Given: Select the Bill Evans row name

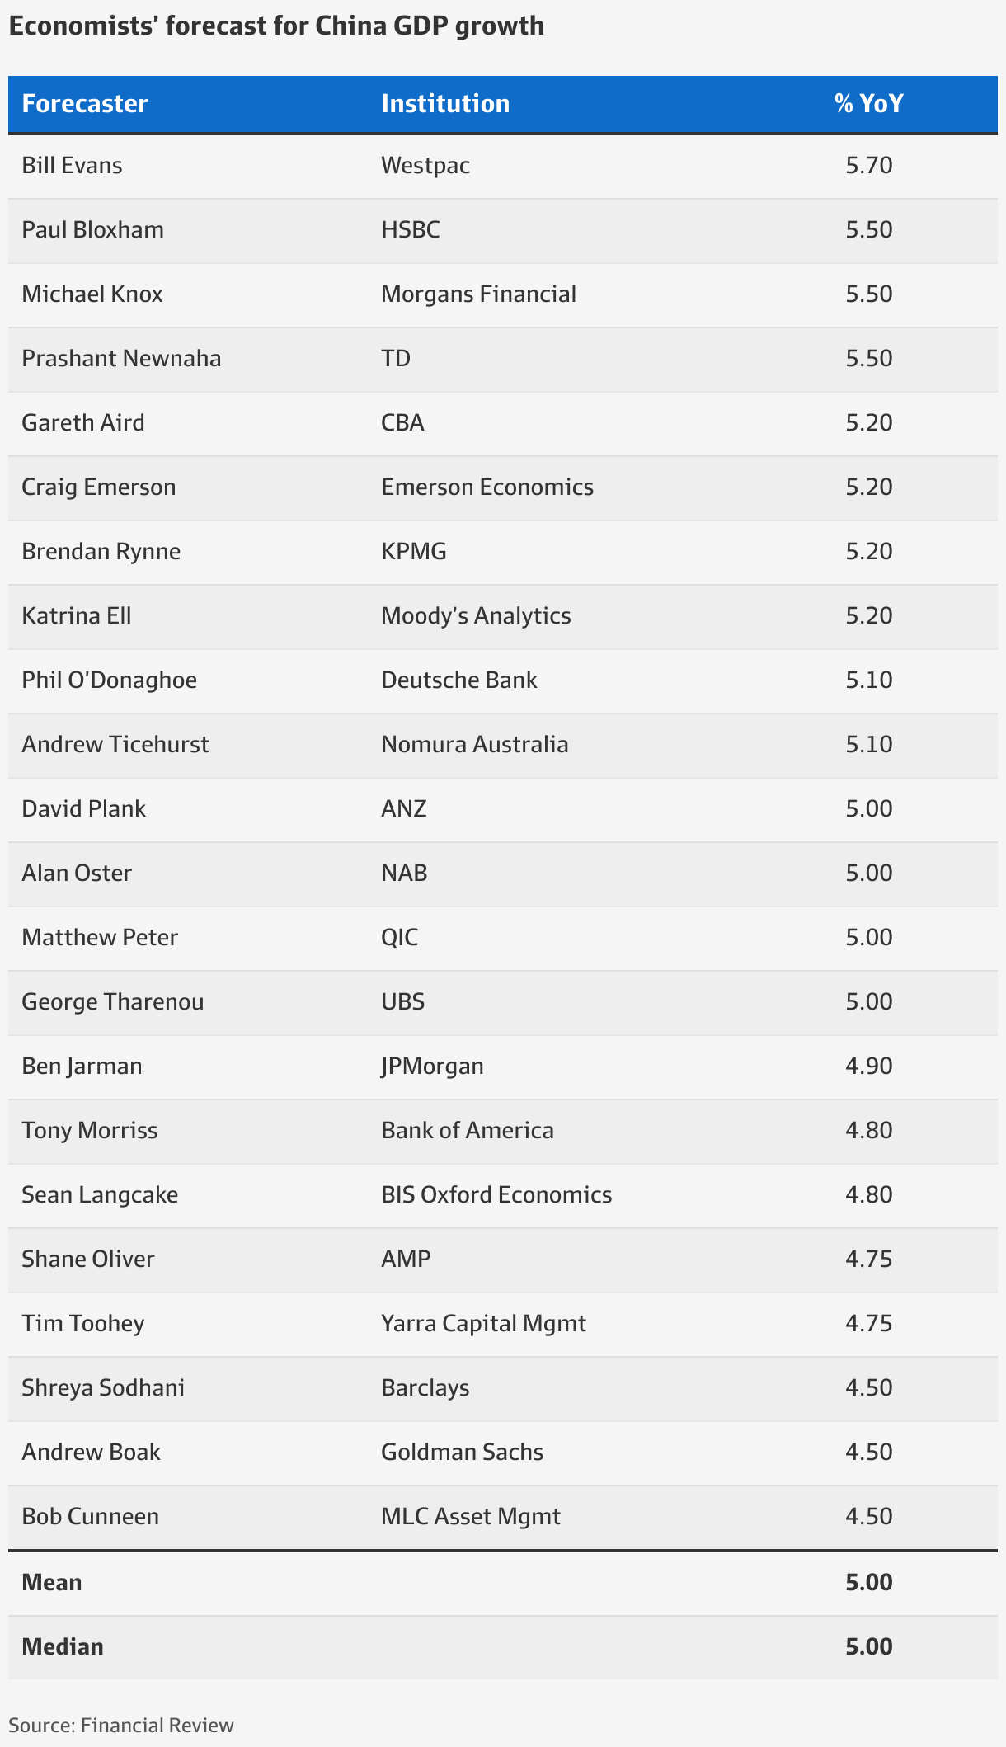Looking at the screenshot, I should pyautogui.click(x=72, y=166).
